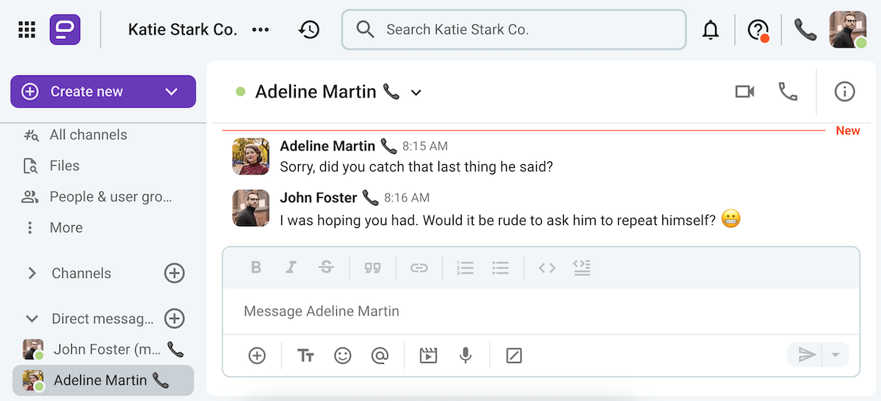The width and height of the screenshot is (881, 401).
Task: Click the purple workspace logo icon
Action: (65, 30)
